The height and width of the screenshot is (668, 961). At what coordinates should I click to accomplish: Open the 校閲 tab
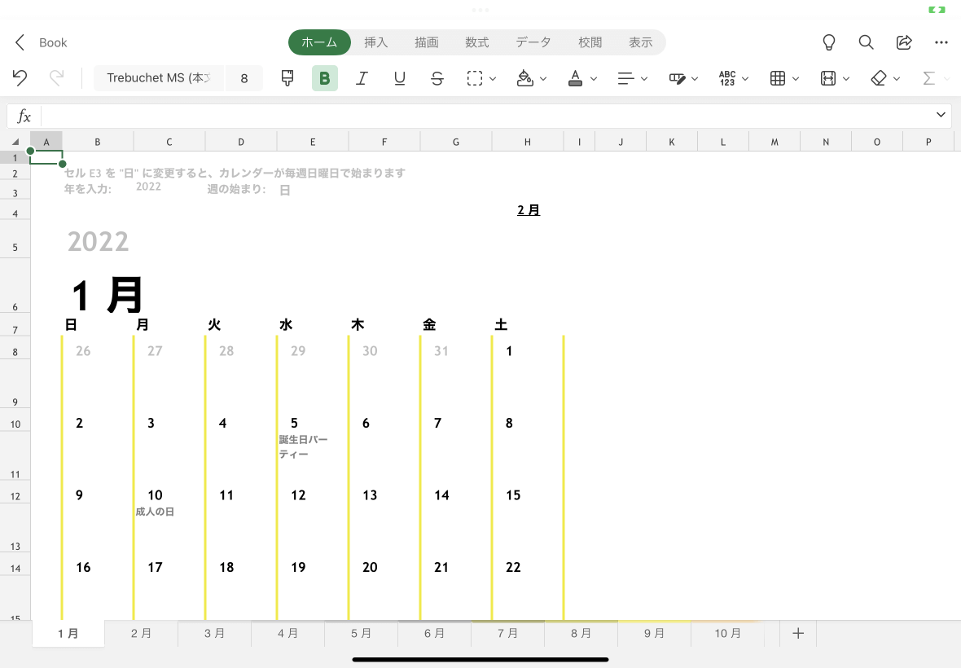point(590,42)
